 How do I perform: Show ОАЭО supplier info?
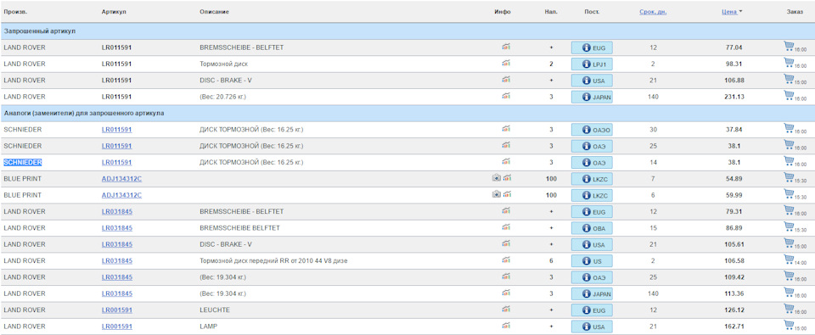pyautogui.click(x=592, y=130)
